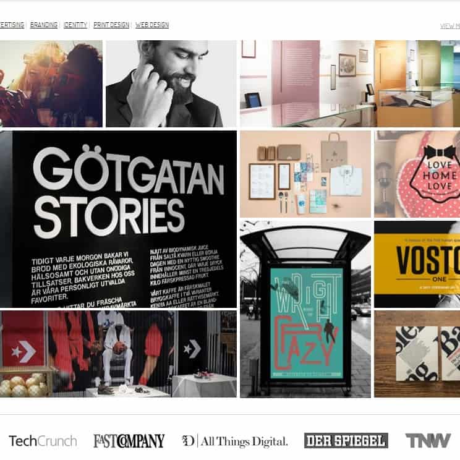Screen dimensions: 460x460
Task: Click the All Things Digital logo
Action: pos(235,441)
